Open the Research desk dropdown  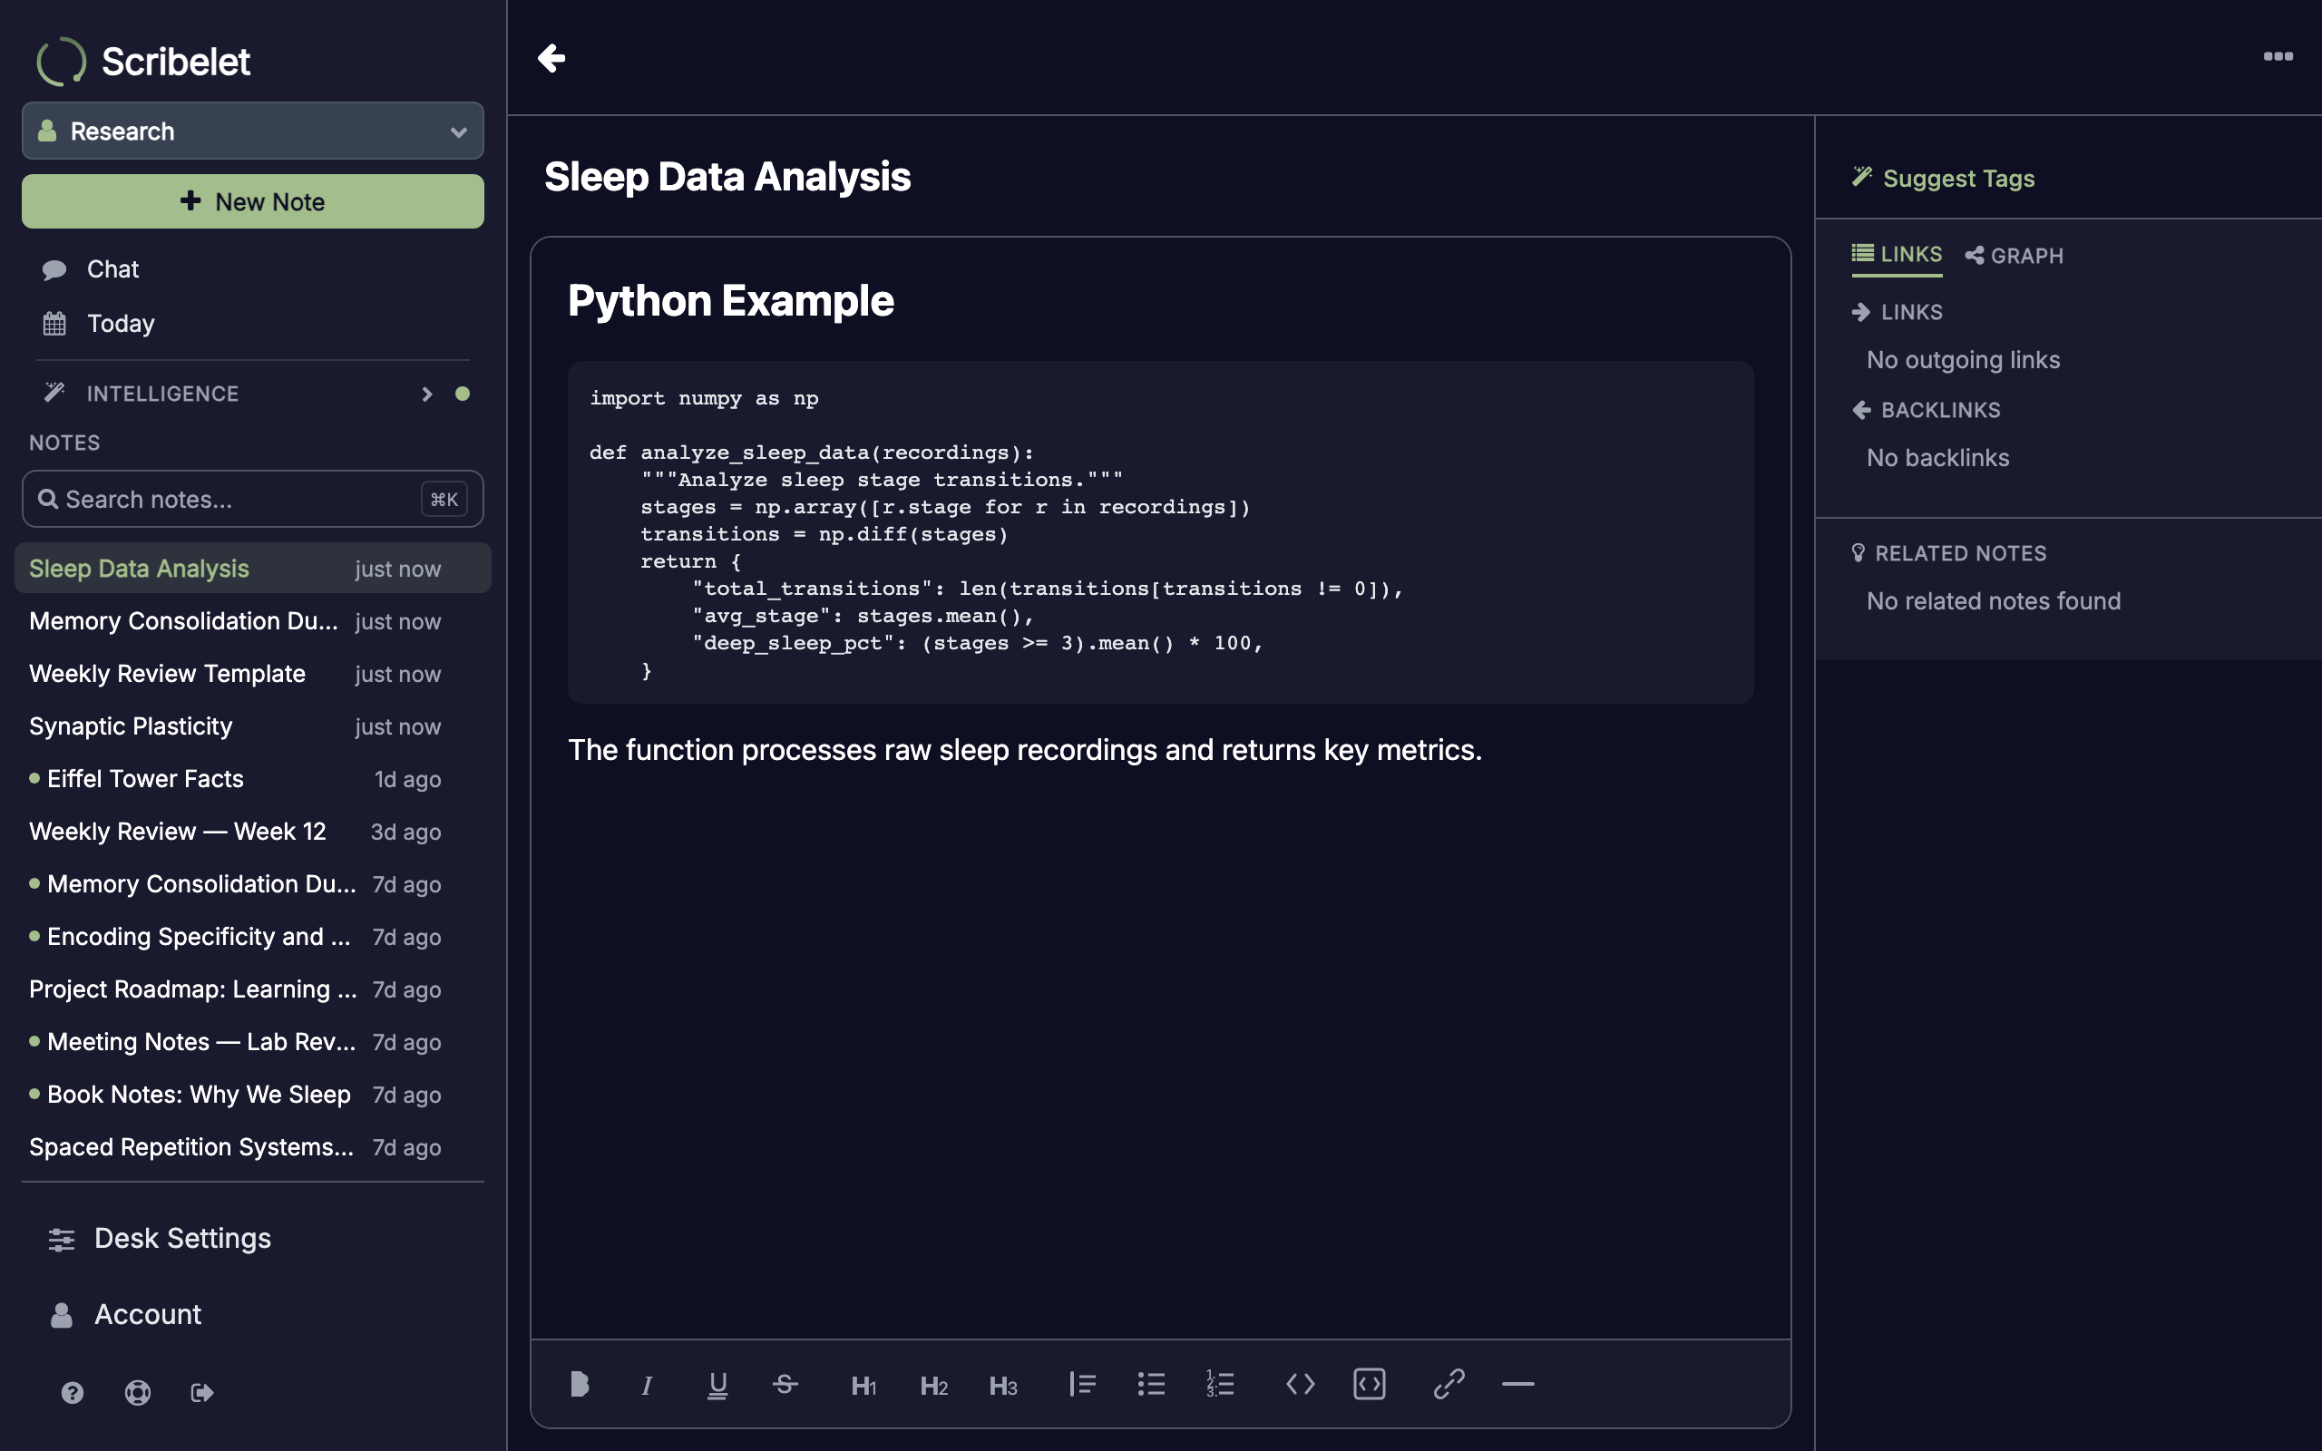point(252,131)
